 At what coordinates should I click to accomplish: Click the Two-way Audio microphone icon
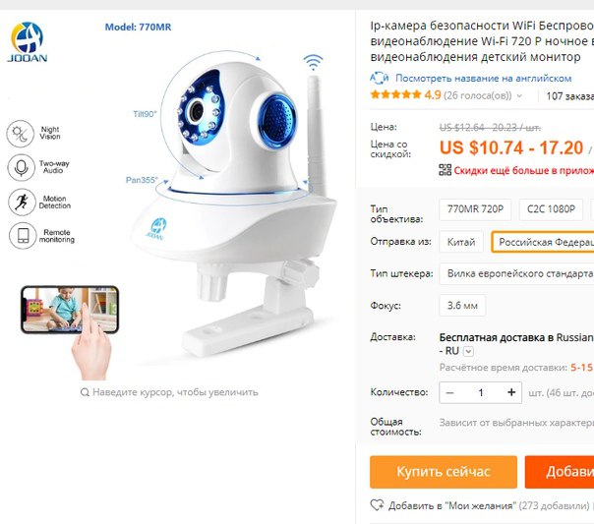[x=22, y=167]
